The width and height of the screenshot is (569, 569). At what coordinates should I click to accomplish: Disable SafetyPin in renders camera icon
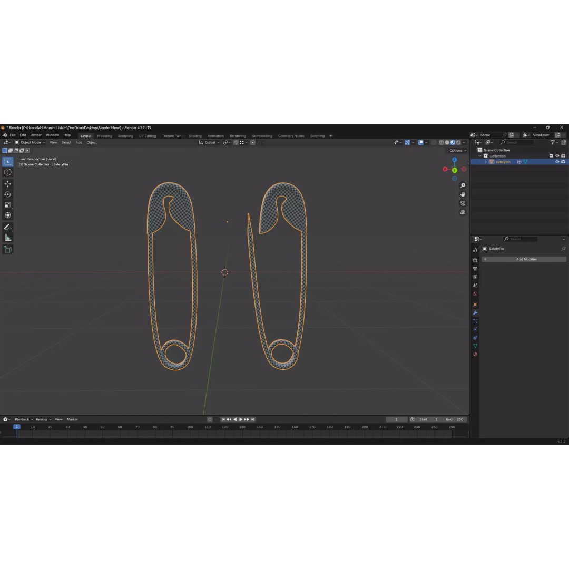tap(563, 162)
